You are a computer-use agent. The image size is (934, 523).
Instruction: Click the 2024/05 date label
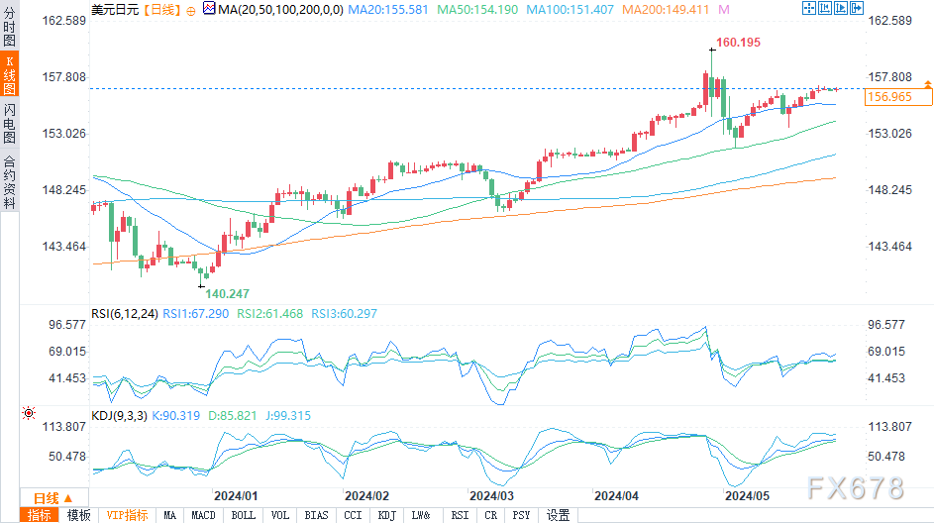pyautogui.click(x=747, y=495)
